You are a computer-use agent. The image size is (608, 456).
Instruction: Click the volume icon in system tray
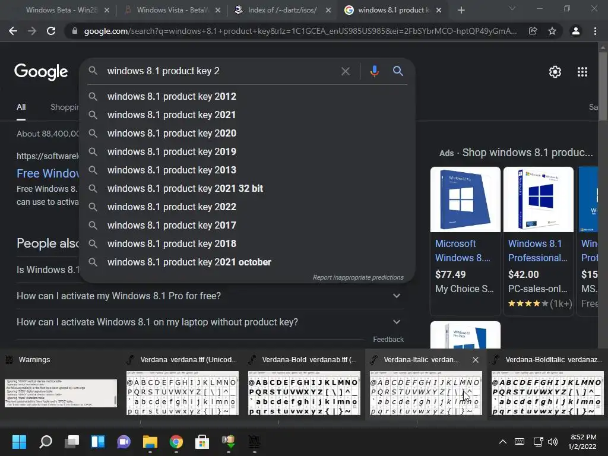553,442
